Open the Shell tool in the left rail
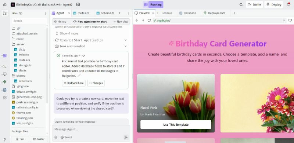Viewport: 294px width, 143px height. coord(5,66)
